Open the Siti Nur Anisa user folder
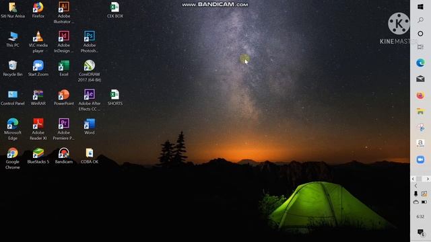Screen dimensions: 431x242 (x=13, y=10)
